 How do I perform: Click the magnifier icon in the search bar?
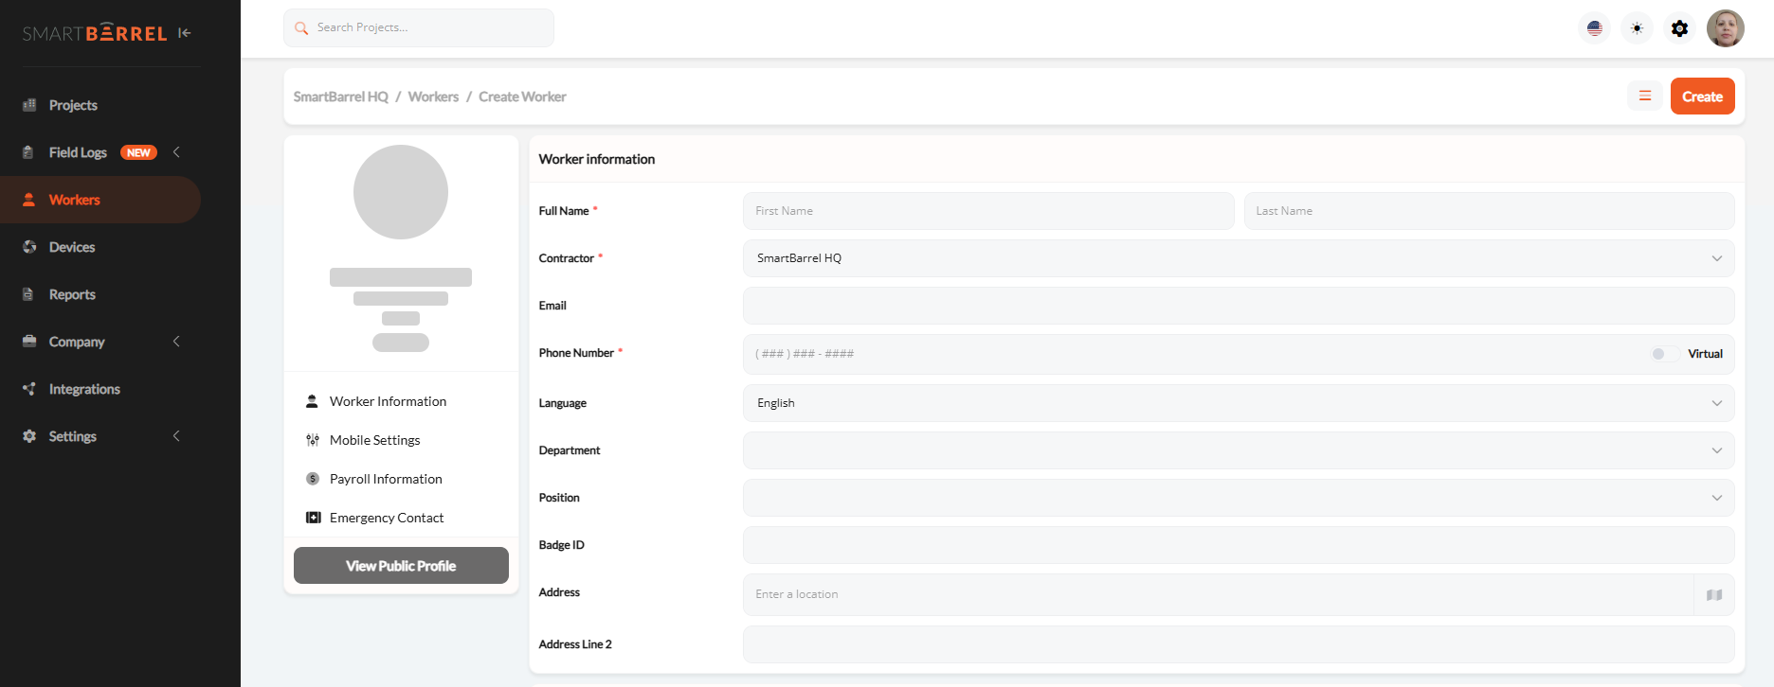click(x=301, y=28)
